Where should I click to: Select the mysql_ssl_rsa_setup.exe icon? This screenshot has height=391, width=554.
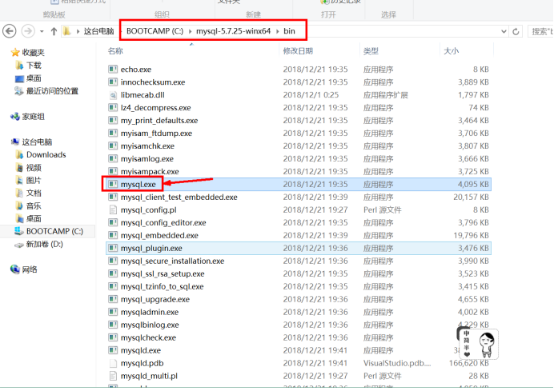(x=113, y=273)
